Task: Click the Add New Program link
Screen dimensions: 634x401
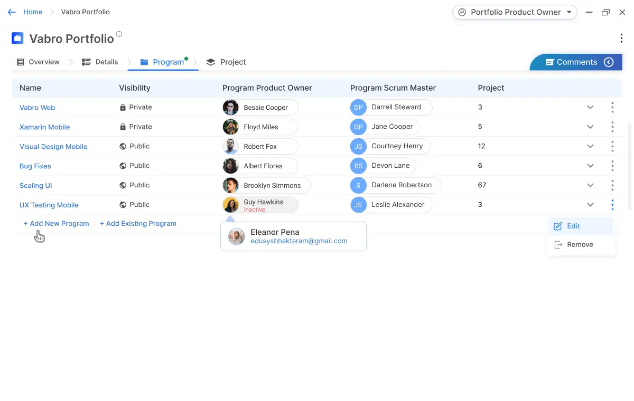Action: 57,224
